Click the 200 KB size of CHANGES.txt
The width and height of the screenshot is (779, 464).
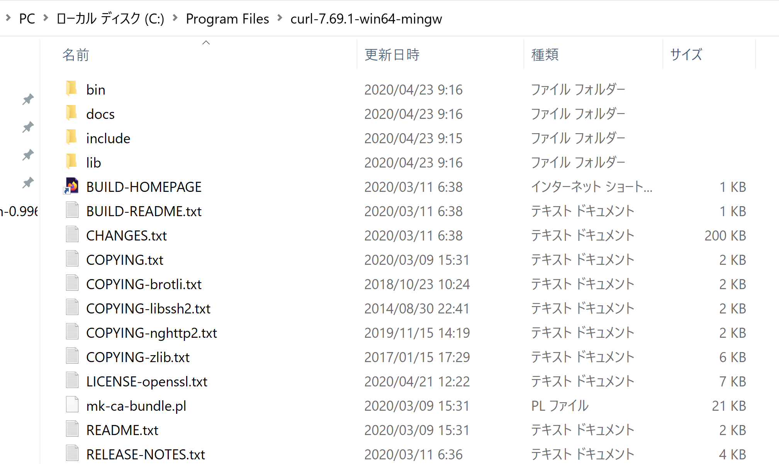pyautogui.click(x=725, y=235)
